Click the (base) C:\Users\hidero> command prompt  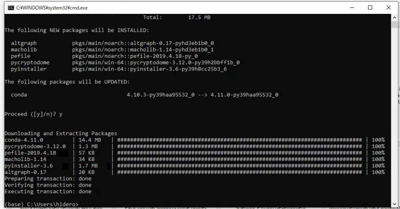42,204
